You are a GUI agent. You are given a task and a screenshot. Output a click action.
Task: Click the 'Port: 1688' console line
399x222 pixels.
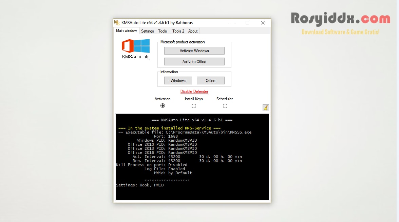point(166,136)
